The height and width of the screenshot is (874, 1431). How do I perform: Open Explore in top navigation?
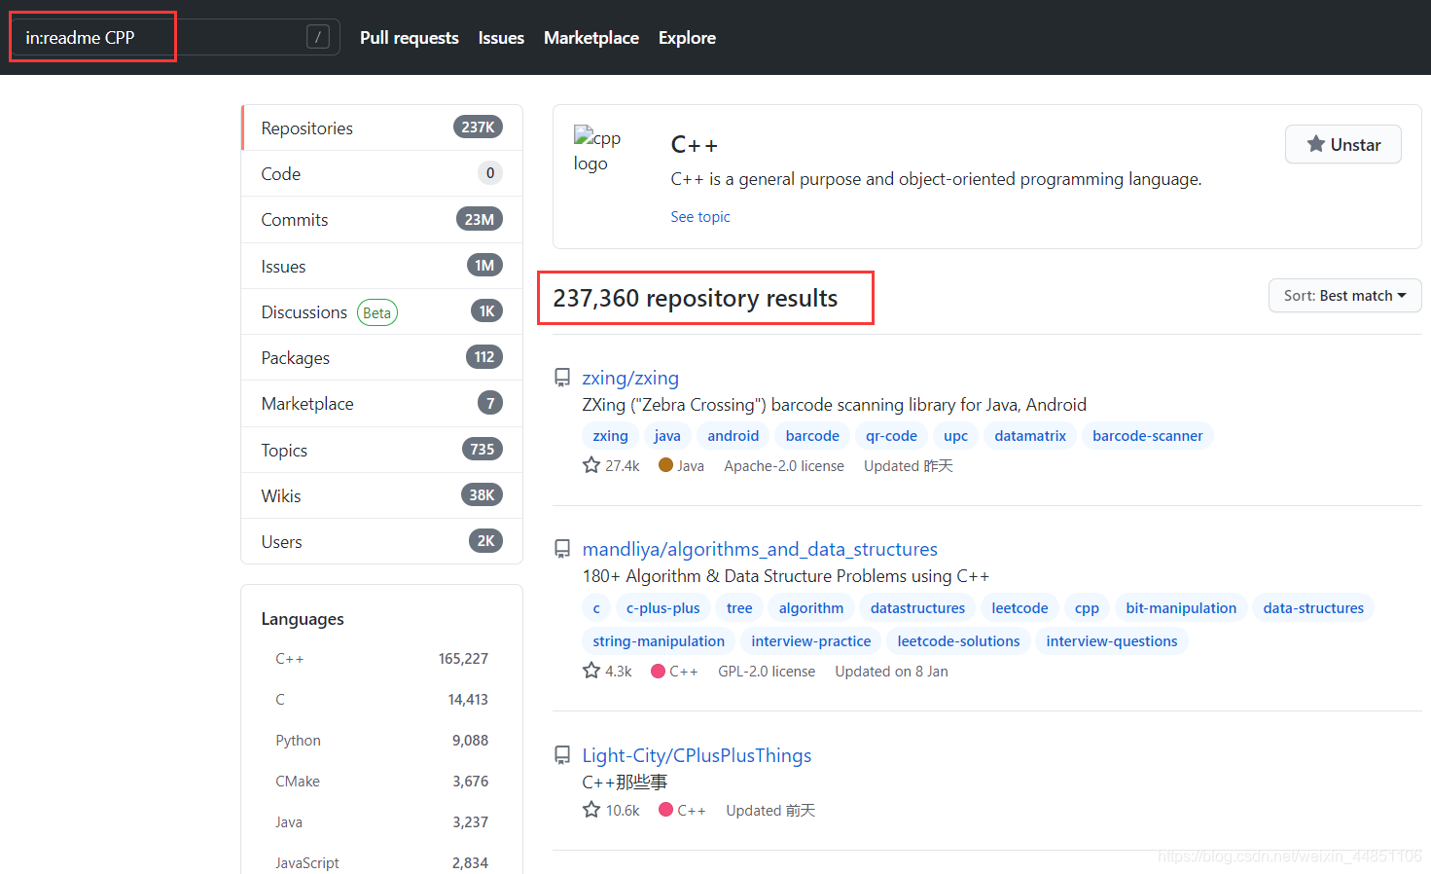tap(687, 38)
